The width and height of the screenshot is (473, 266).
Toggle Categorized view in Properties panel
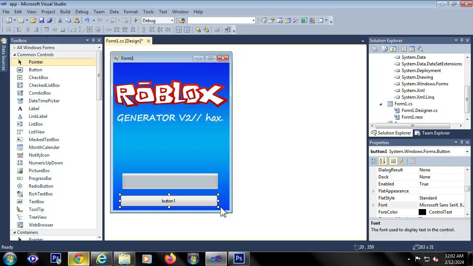pos(374,161)
